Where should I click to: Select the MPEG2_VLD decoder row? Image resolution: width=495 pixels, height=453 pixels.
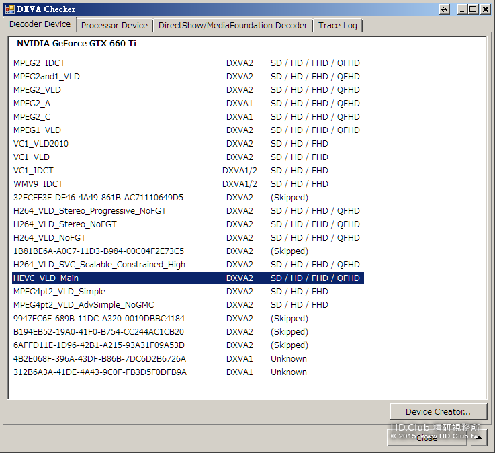(x=188, y=89)
